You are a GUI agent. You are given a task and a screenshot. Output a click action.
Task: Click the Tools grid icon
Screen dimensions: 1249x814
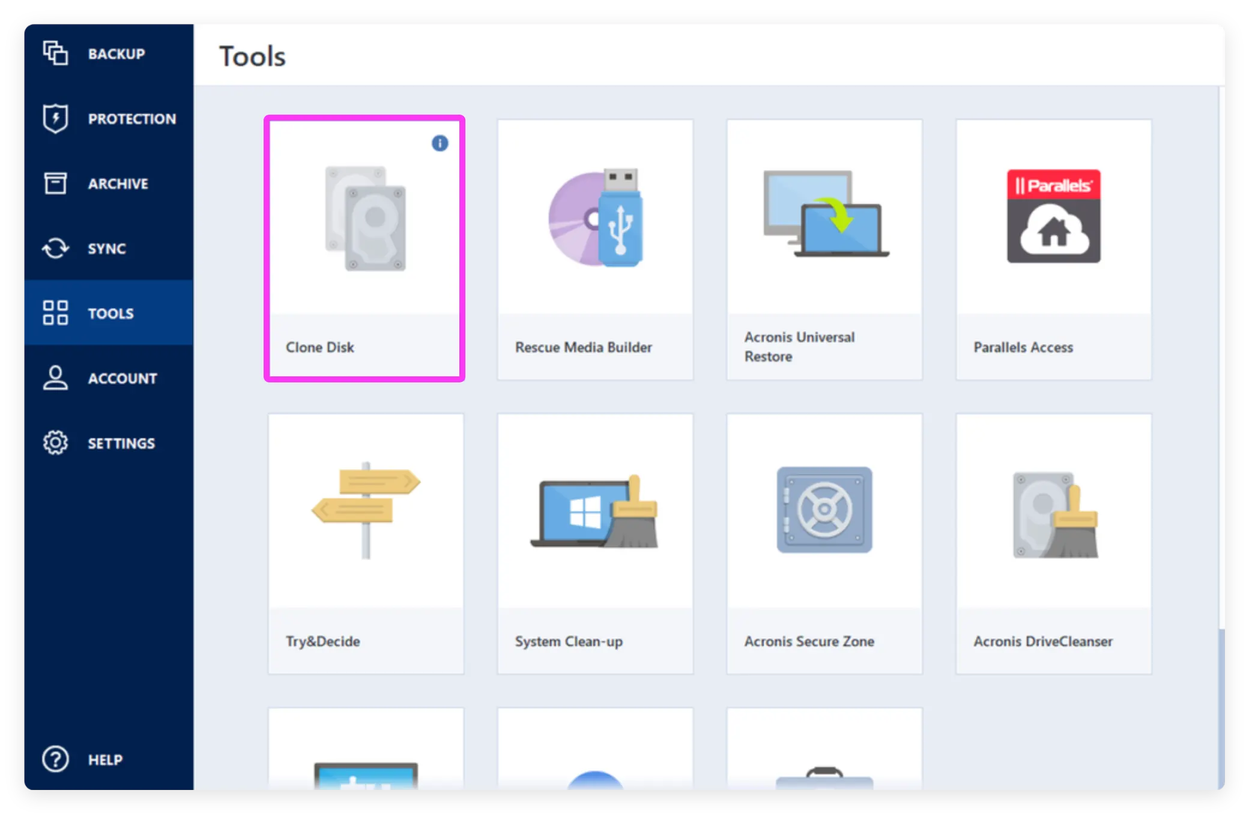click(x=55, y=313)
